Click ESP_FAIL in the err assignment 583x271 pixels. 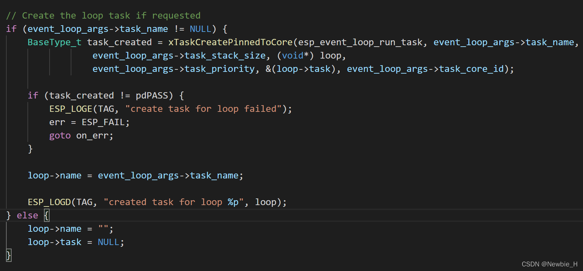click(x=103, y=122)
